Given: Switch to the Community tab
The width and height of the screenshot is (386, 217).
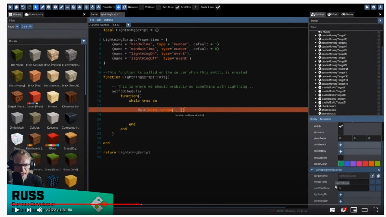Looking at the screenshot, I should tap(34, 14).
